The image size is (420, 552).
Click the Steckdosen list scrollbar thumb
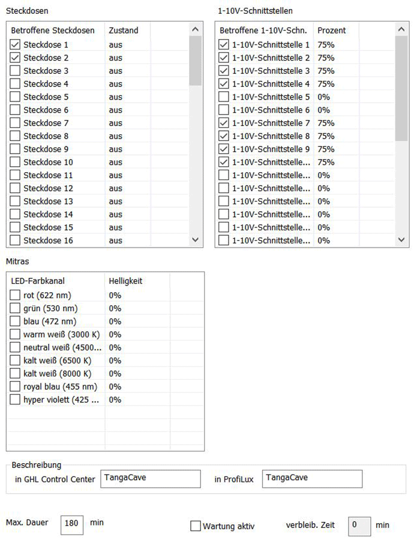click(195, 60)
